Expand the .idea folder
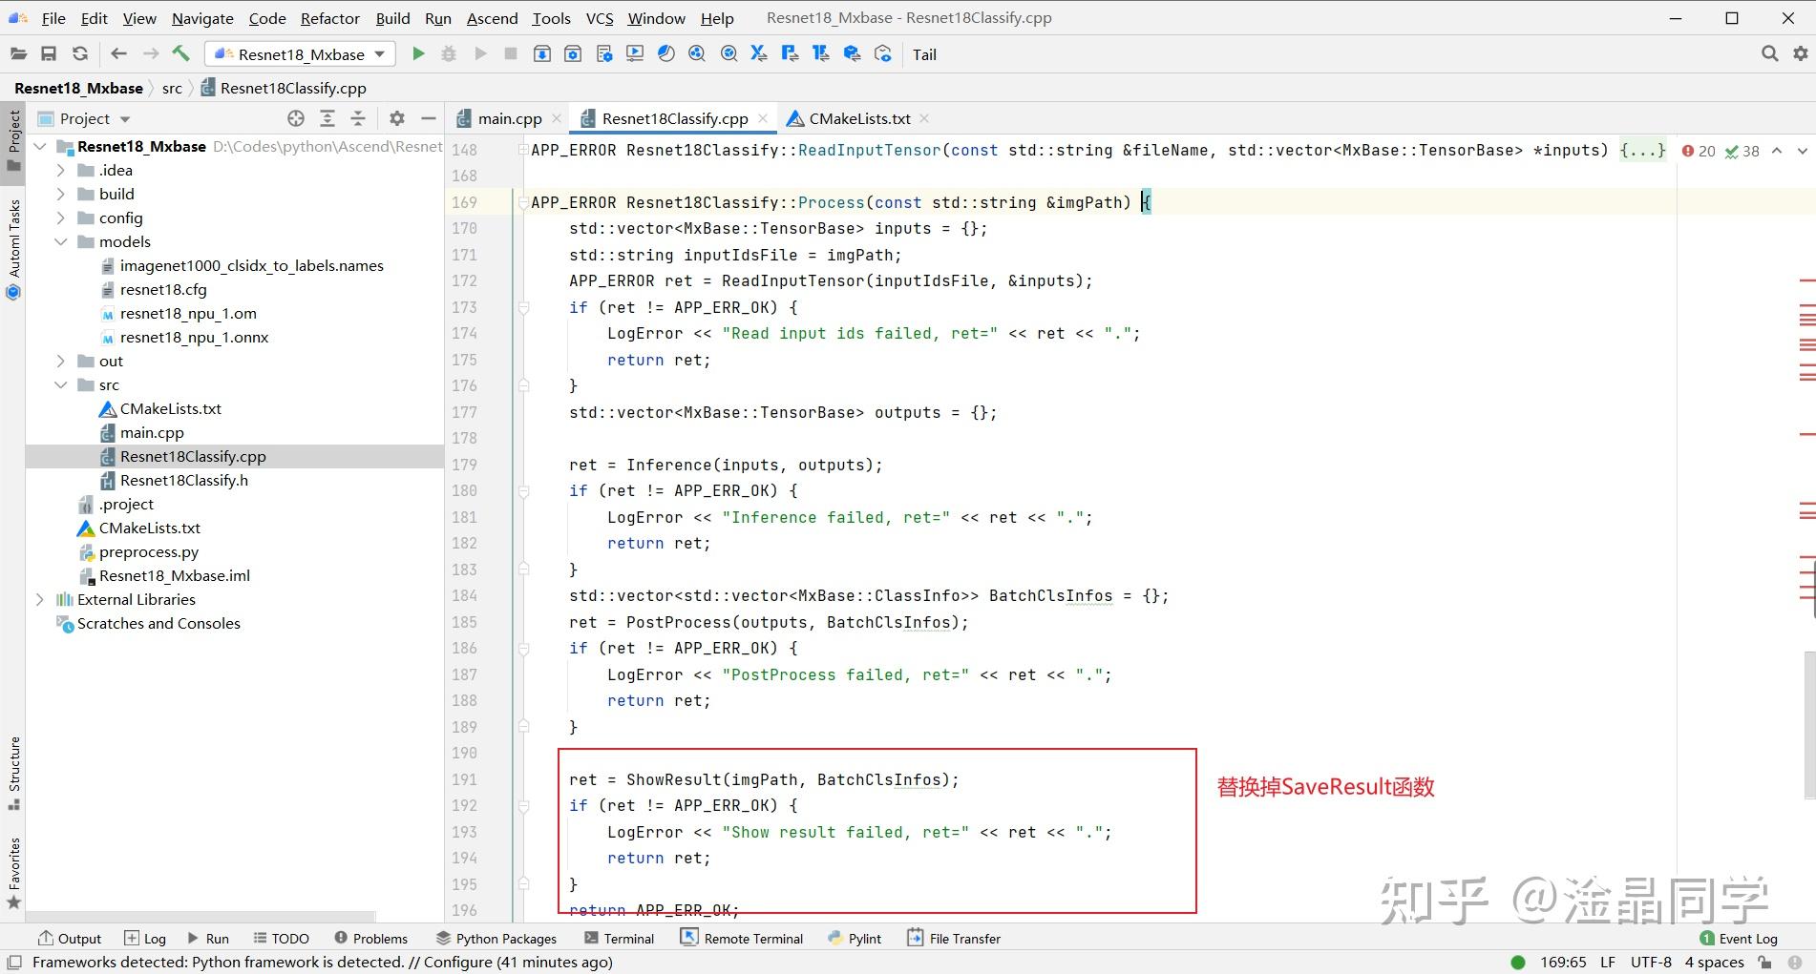1816x974 pixels. click(61, 170)
